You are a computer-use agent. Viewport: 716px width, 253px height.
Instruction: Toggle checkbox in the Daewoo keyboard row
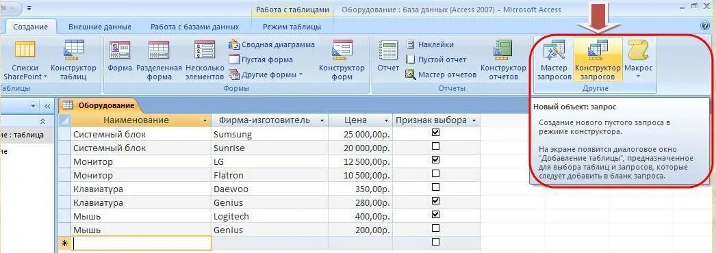[x=435, y=187]
